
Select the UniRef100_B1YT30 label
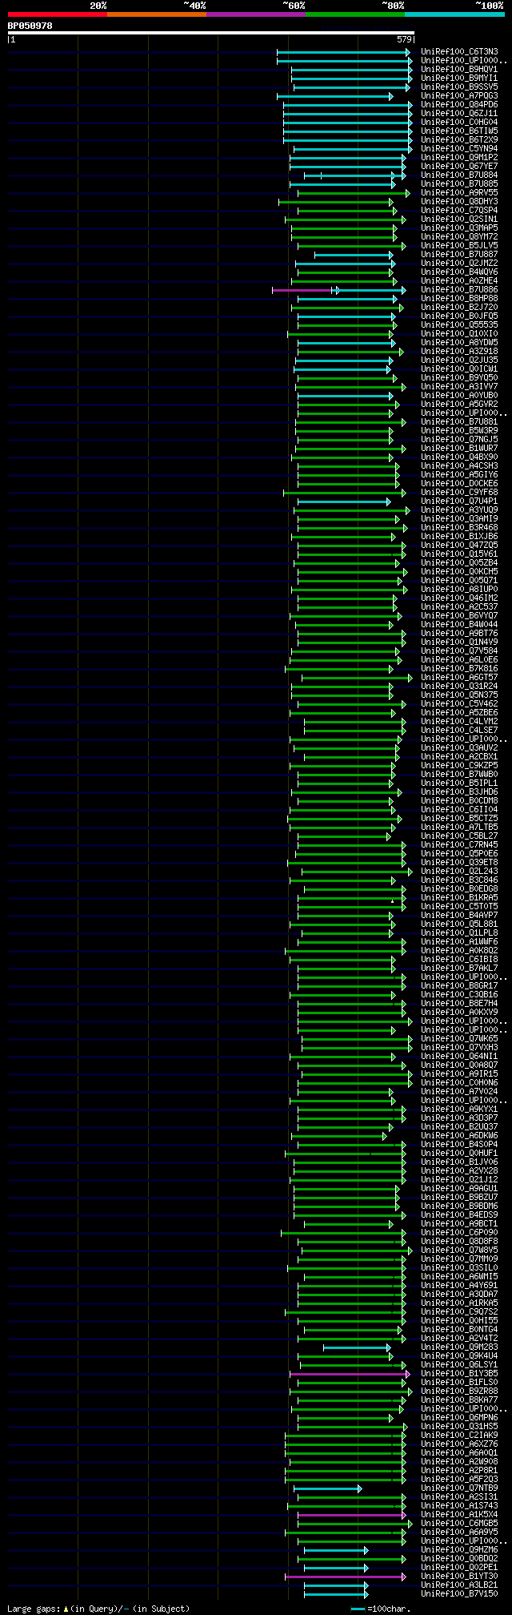[459, 1577]
